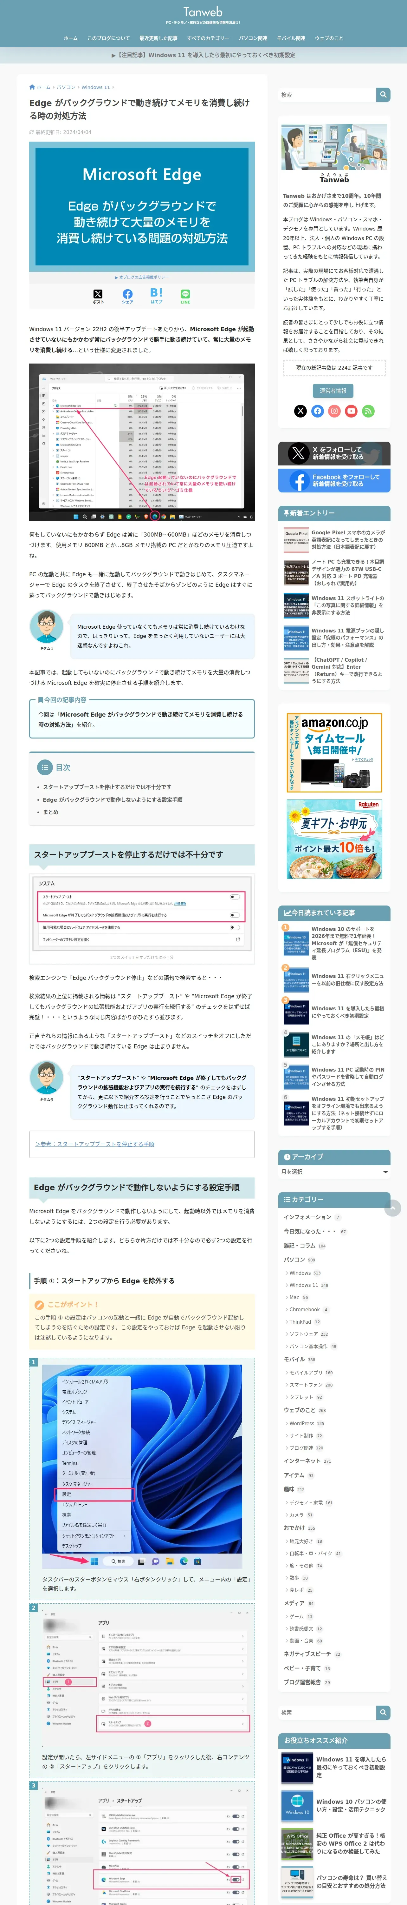Share the article on X (ポスト)
The height and width of the screenshot is (1905, 407).
click(x=98, y=297)
